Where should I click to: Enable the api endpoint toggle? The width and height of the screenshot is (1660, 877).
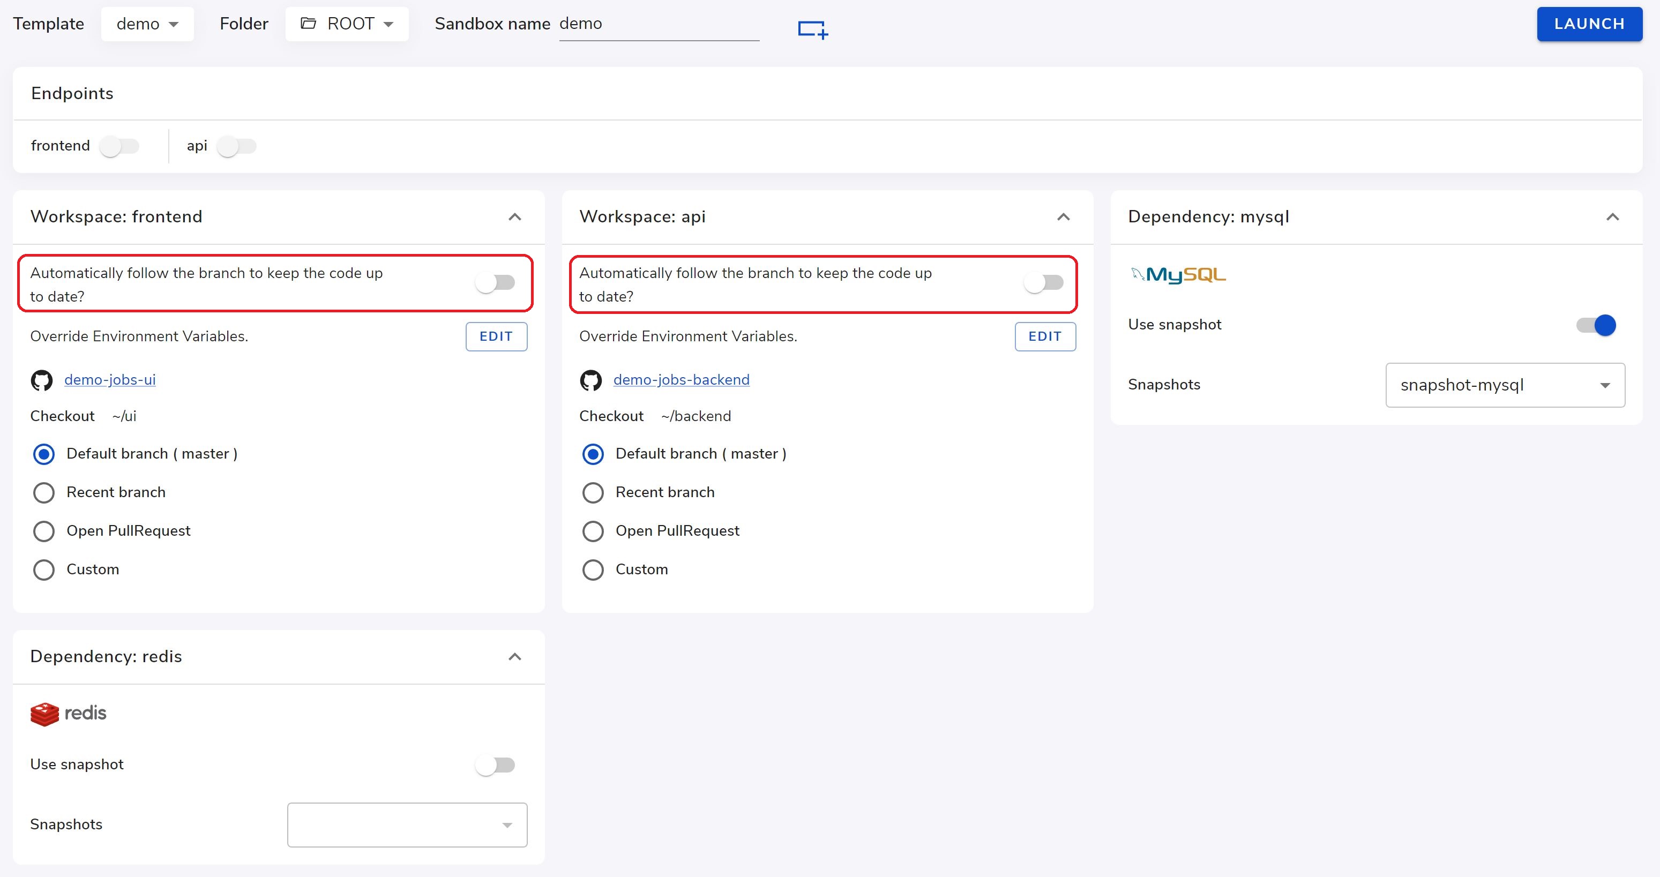click(x=236, y=146)
